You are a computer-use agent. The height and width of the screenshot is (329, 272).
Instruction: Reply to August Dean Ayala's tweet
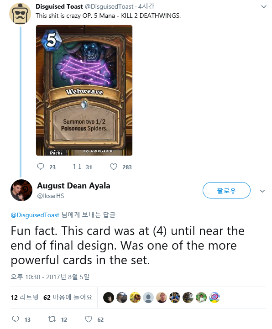pyautogui.click(x=16, y=319)
